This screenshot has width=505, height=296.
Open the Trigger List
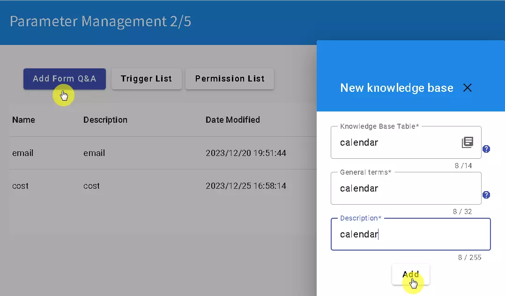146,79
